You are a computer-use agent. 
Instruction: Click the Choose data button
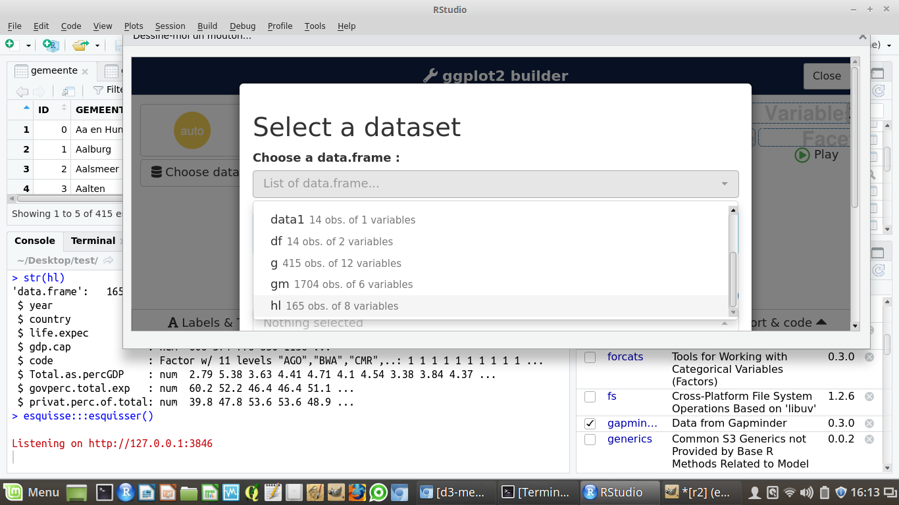[191, 172]
